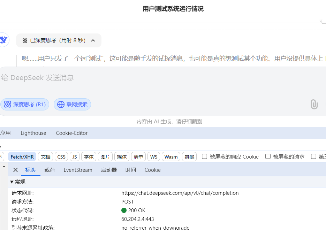The image size is (326, 230).
Task: Filter requests by 字体 font type
Action: click(89, 157)
